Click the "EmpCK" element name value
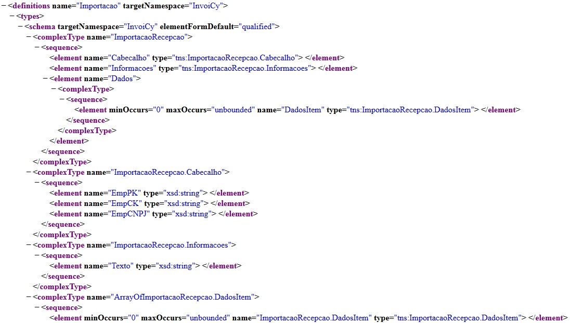Screen dimensions: 570x323 [x=125, y=203]
